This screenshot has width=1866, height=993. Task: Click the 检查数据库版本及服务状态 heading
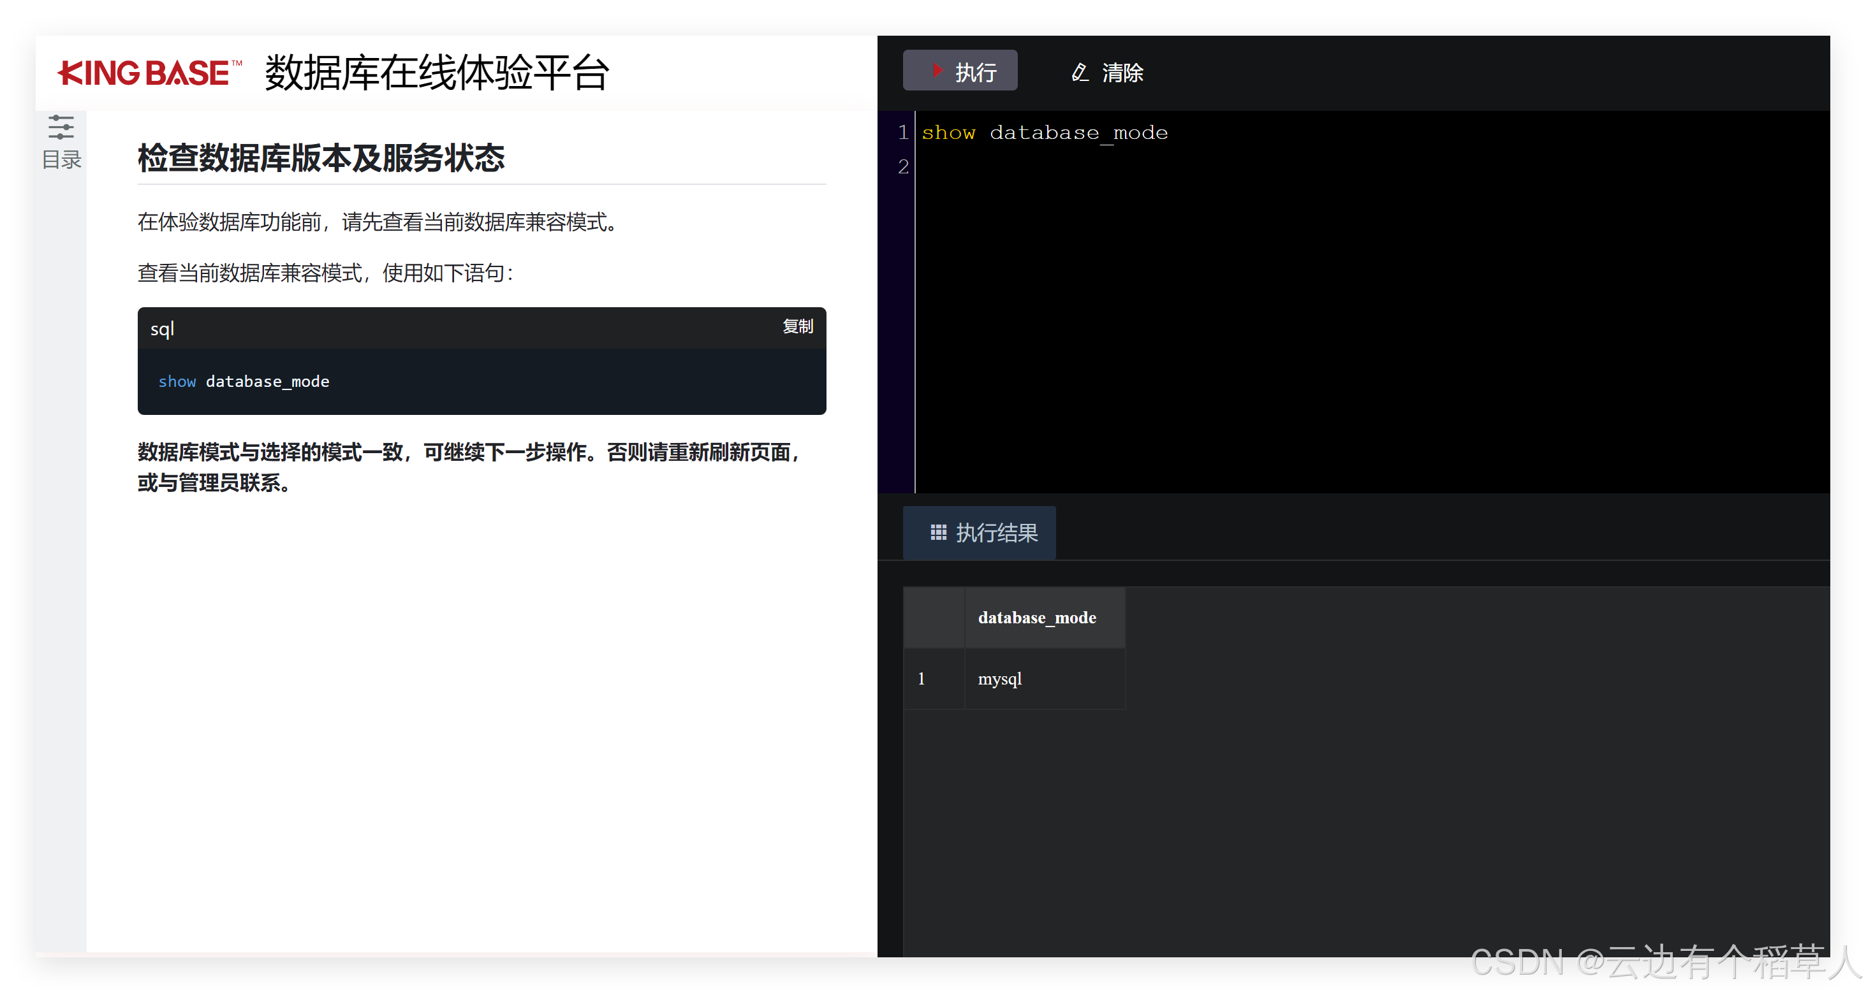[x=321, y=158]
